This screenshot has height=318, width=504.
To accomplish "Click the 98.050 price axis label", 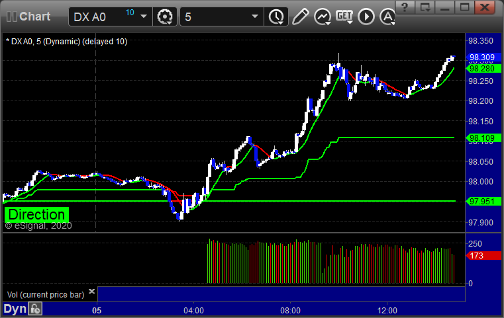I will tap(481, 162).
